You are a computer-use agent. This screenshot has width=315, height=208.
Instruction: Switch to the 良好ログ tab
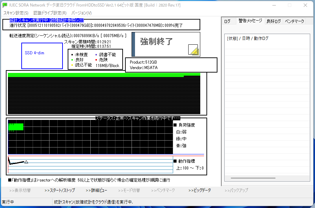click(x=274, y=21)
